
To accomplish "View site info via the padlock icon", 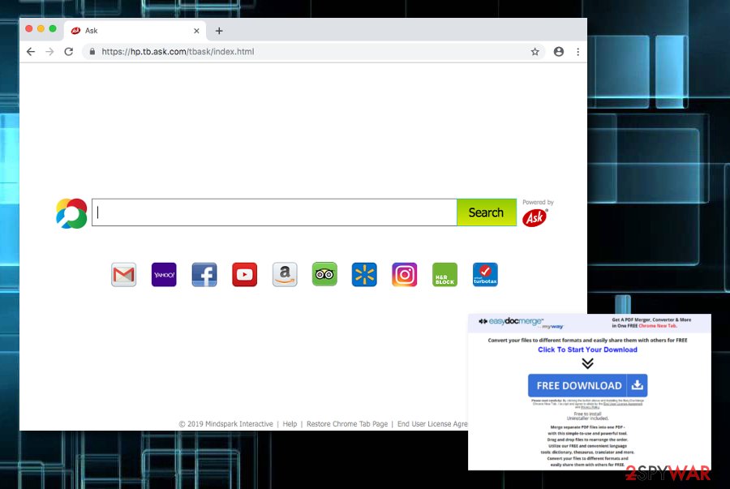I will [x=92, y=52].
